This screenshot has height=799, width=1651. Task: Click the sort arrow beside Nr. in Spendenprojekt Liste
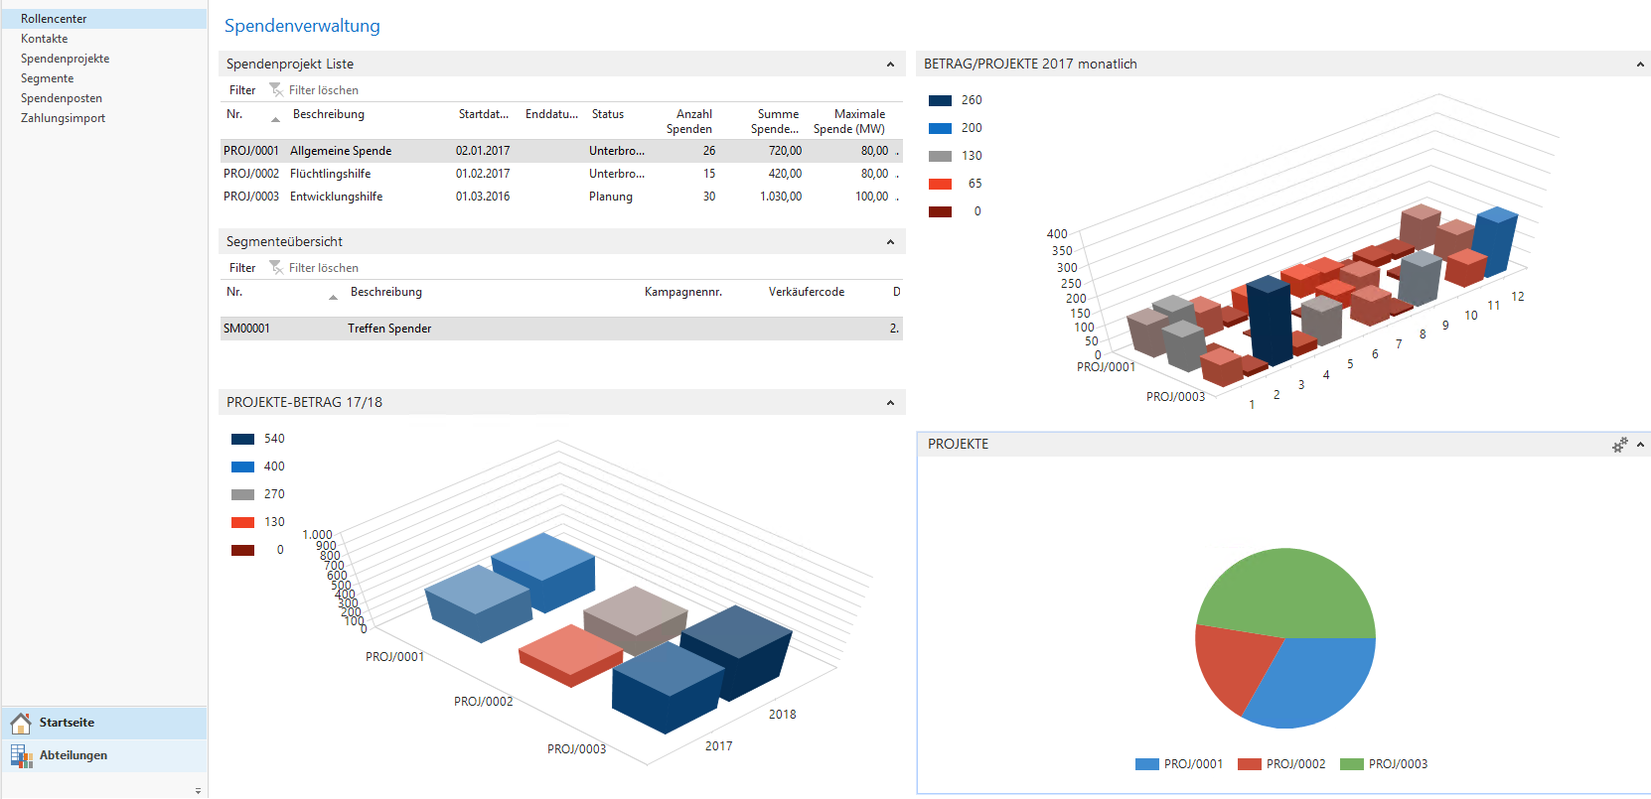(275, 119)
